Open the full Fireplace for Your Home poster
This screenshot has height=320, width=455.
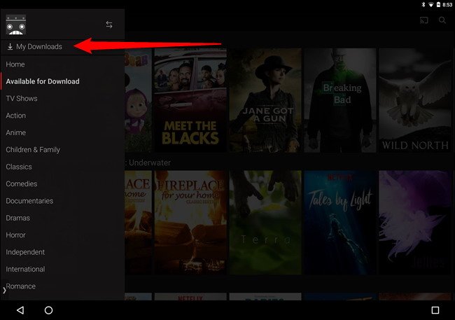pyautogui.click(x=190, y=223)
